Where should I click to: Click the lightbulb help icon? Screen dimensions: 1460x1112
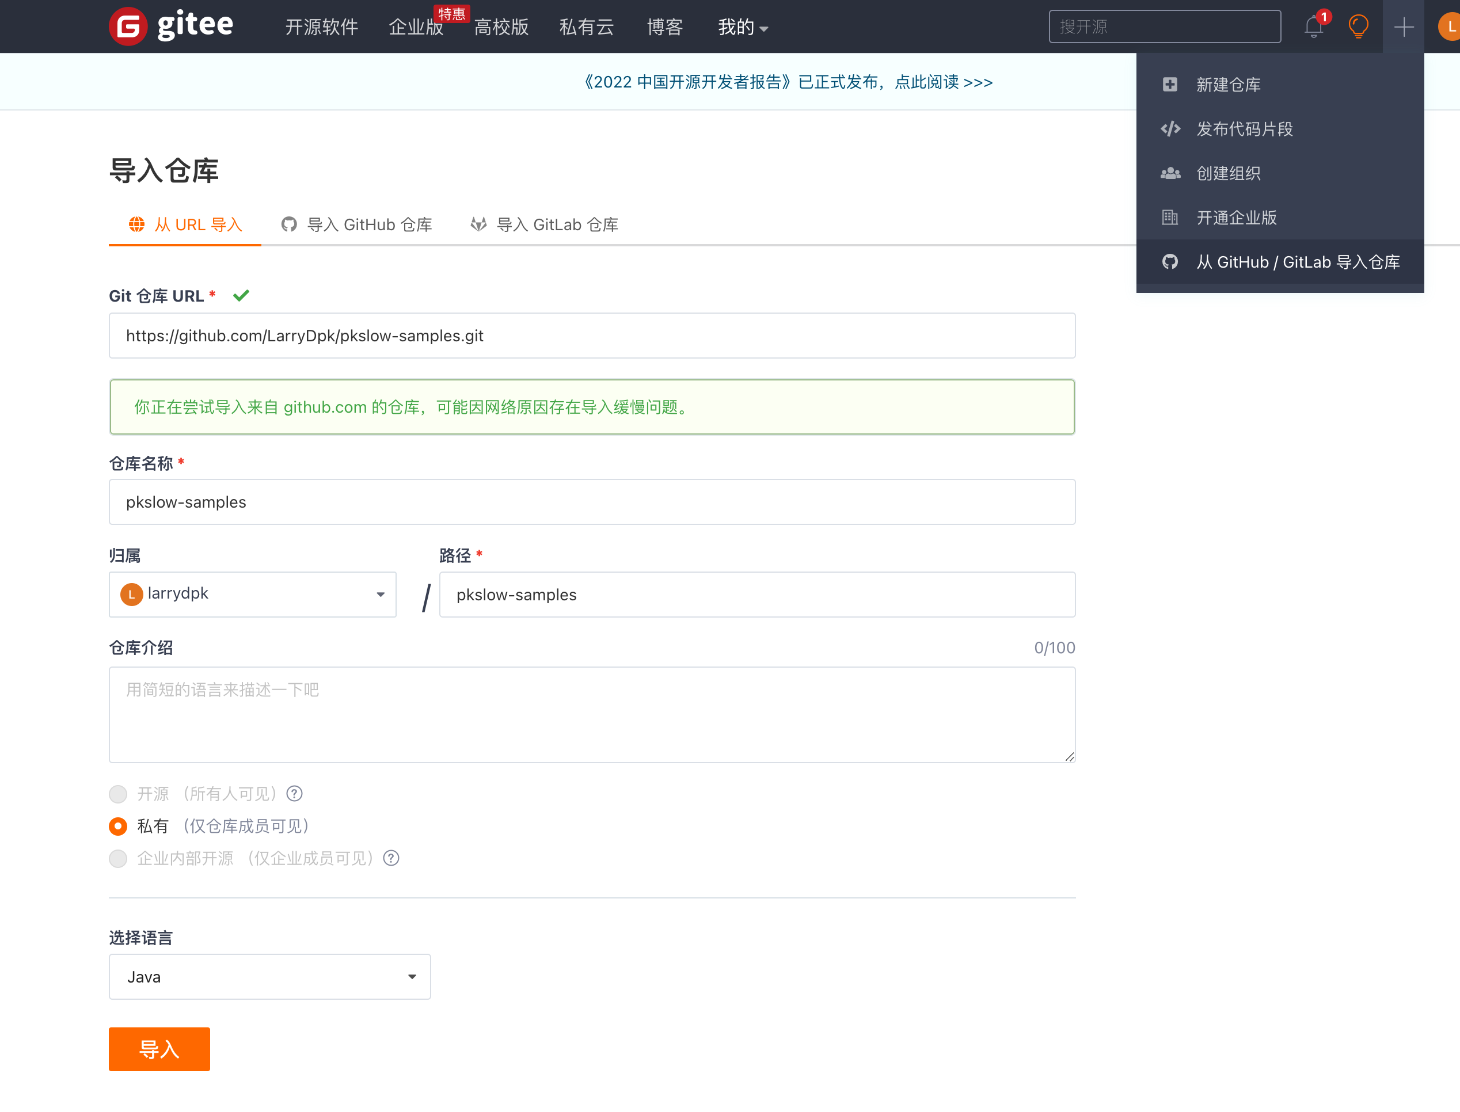tap(1358, 26)
